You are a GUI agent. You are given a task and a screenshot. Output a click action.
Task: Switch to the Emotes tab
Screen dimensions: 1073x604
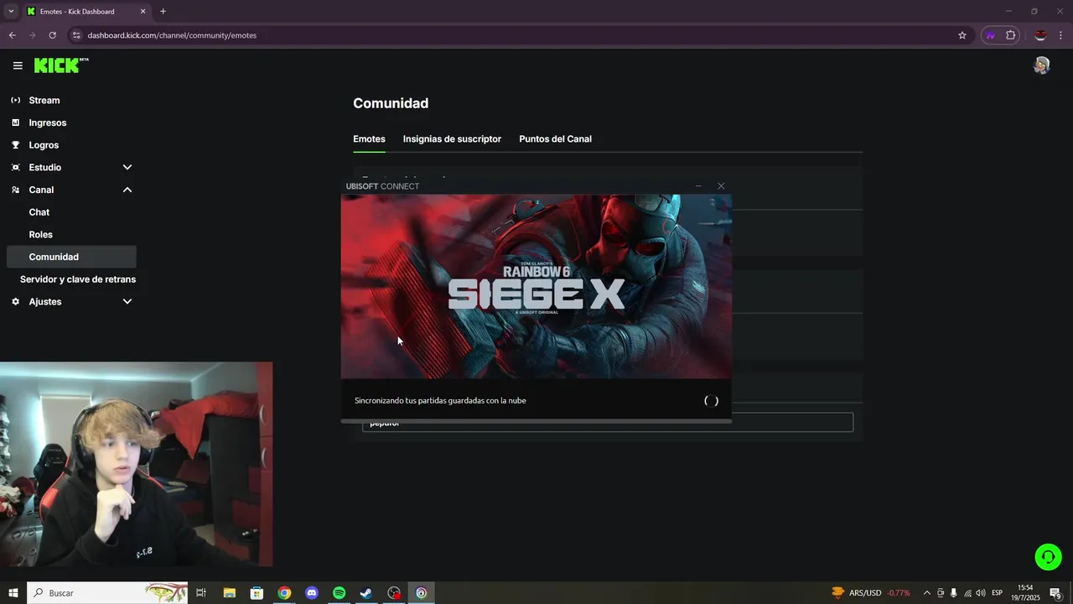coord(369,139)
